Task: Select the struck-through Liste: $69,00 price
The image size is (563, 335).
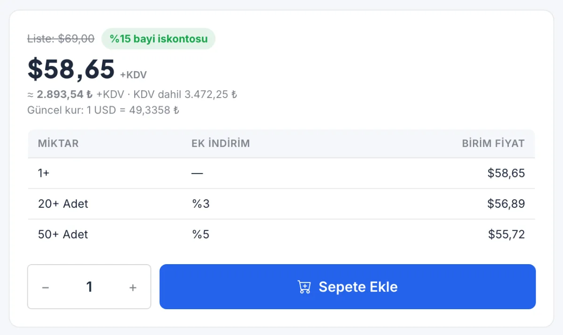Action: [x=61, y=38]
